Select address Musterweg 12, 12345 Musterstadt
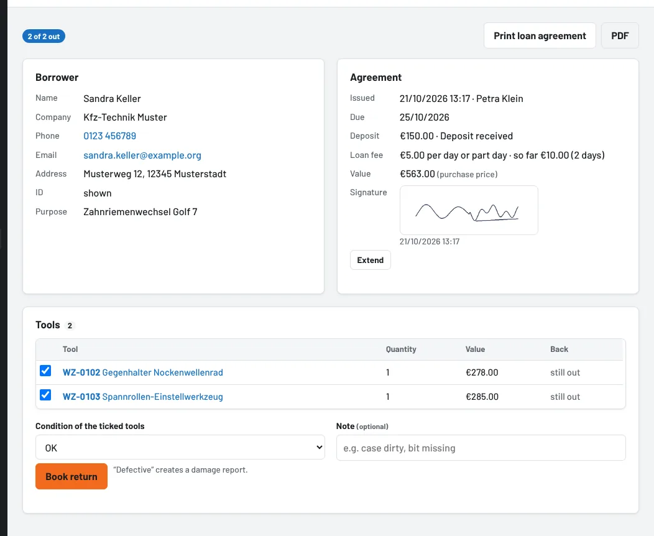Image resolution: width=654 pixels, height=536 pixels. [x=155, y=174]
